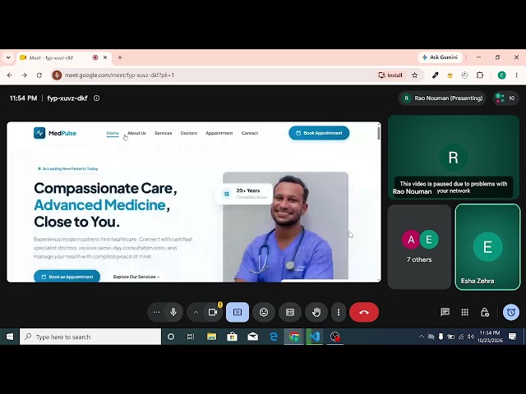Mute the microphone in Meet
This screenshot has height=394, width=526.
tap(173, 312)
